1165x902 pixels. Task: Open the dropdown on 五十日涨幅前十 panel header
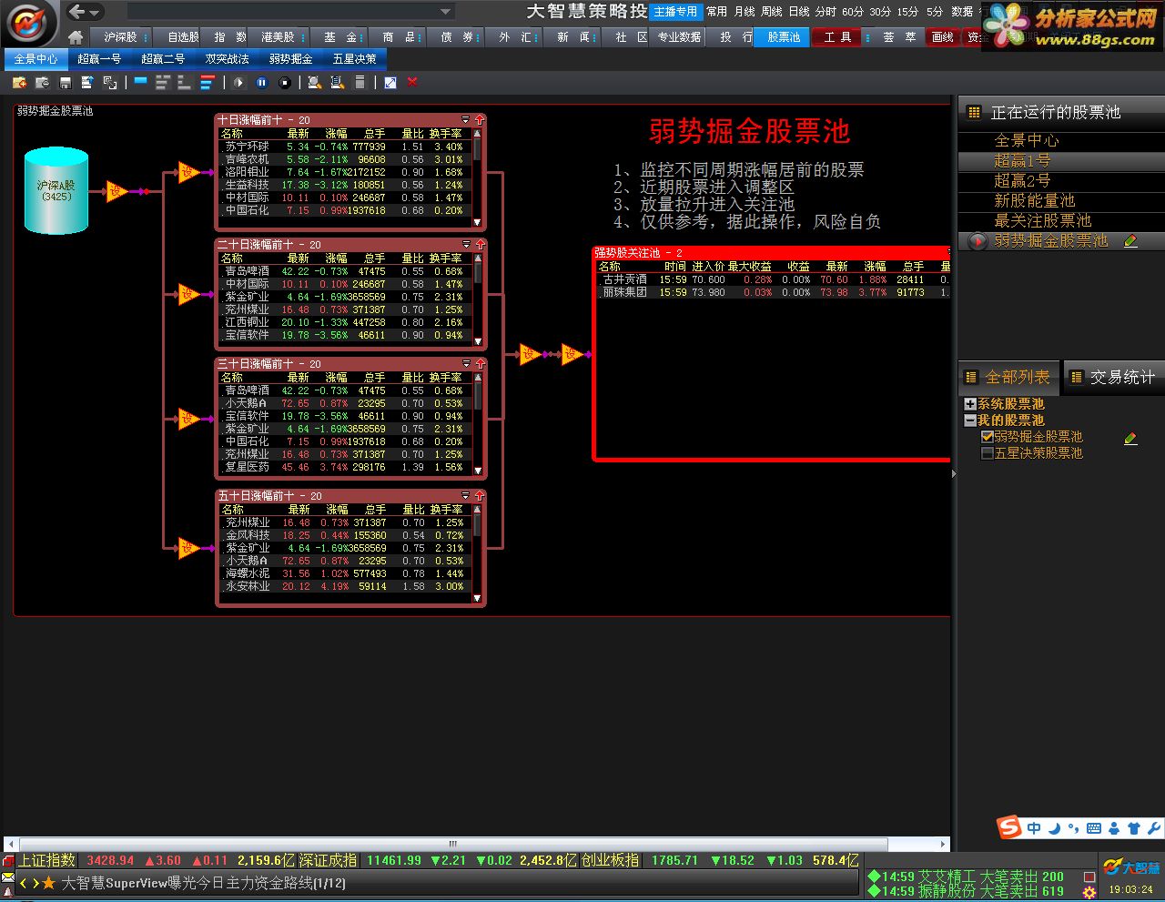(x=467, y=496)
